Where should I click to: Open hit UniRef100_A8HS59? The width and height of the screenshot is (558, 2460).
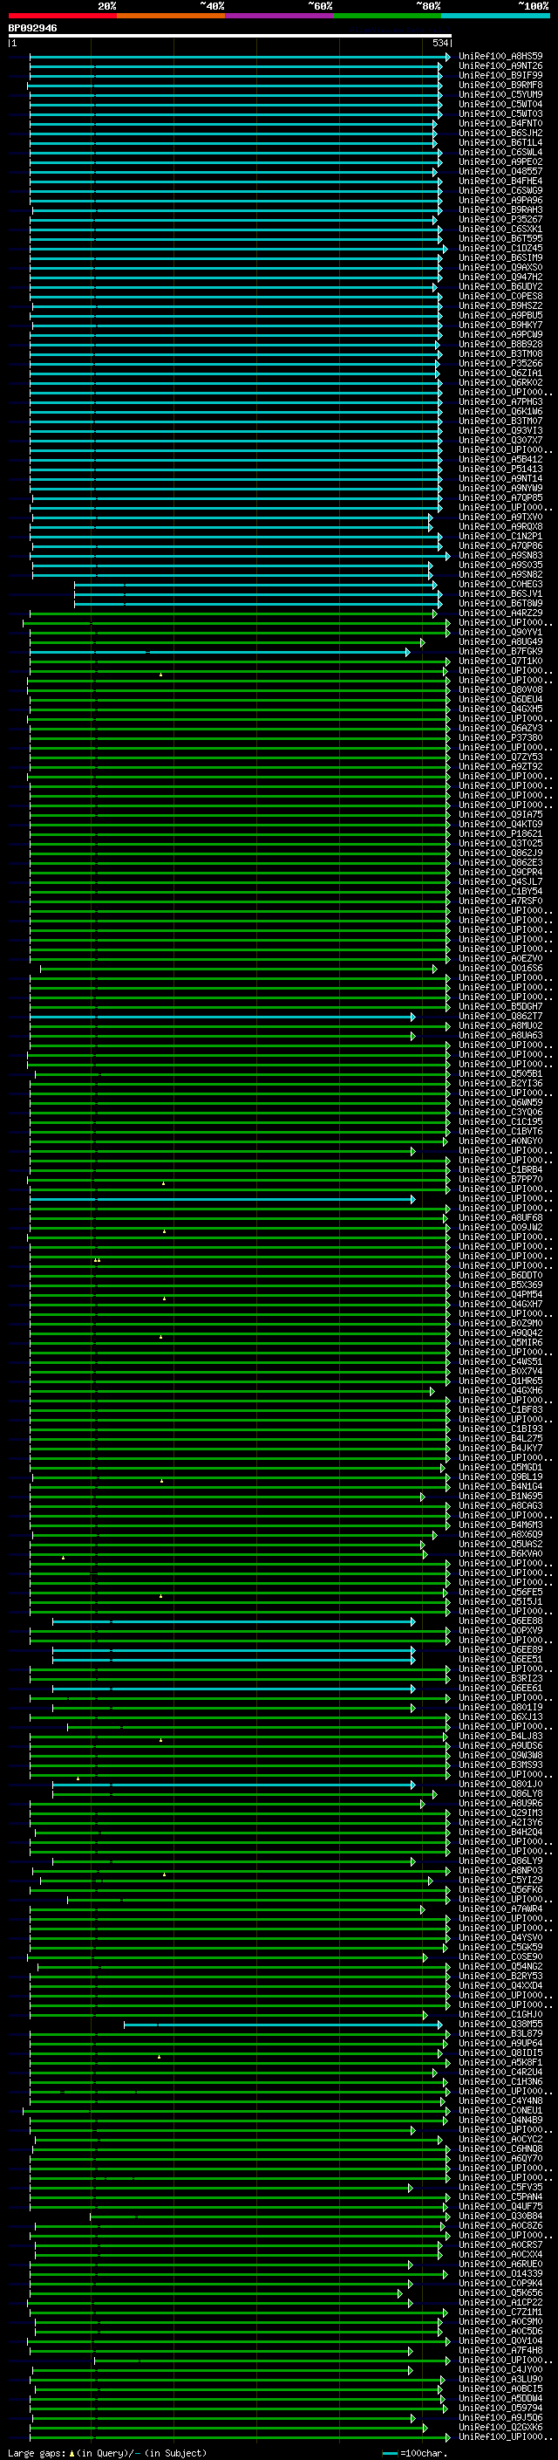click(x=500, y=57)
